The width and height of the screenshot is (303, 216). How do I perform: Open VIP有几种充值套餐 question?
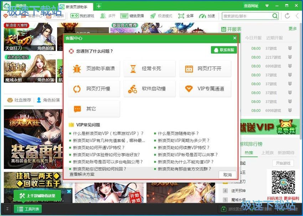click(x=109, y=141)
